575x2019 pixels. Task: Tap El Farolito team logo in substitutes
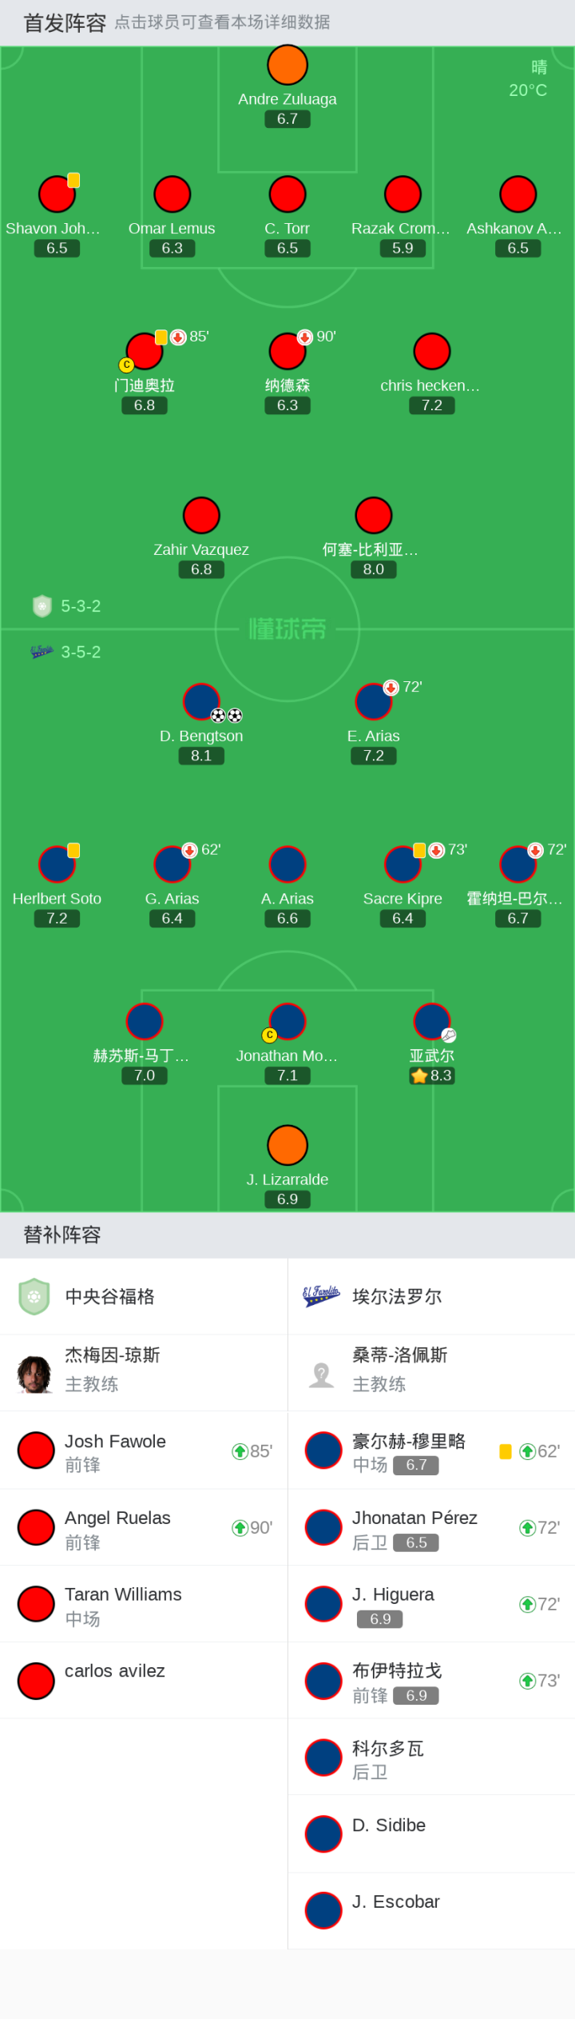[x=321, y=1296]
